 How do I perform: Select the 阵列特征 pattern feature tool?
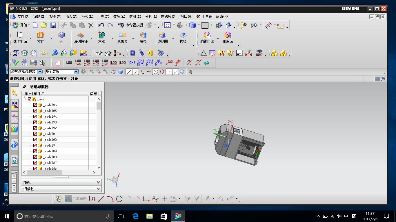81,38
